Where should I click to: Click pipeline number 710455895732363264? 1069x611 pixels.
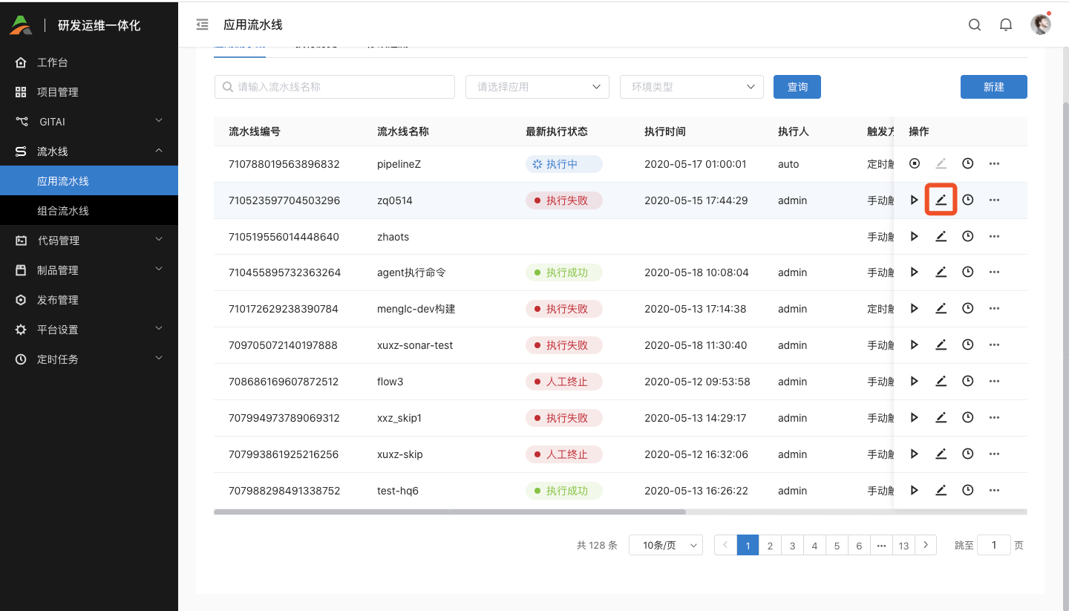point(284,272)
